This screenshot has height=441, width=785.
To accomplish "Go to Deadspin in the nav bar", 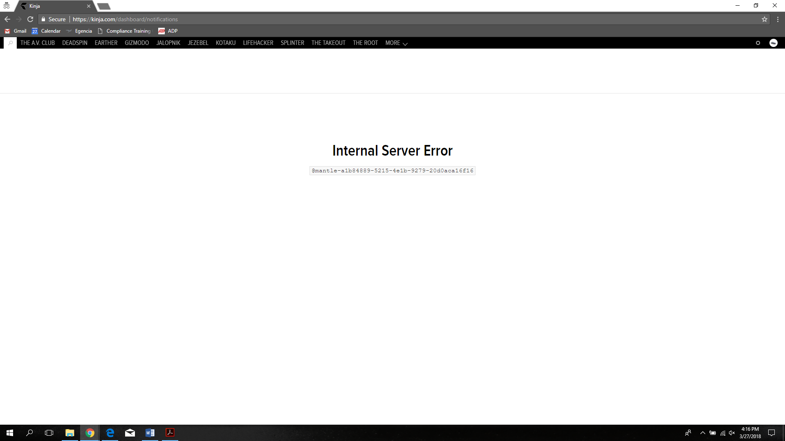I will (75, 43).
